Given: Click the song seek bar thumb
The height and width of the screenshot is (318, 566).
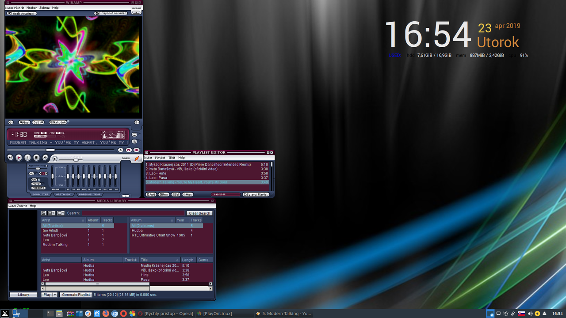Looking at the screenshot, I should click(x=50, y=150).
